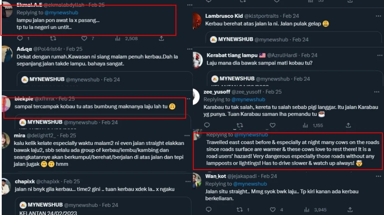384x215 pixels.
Task: Share Ekmal.A.E's tweet via share icon
Action: pyautogui.click(x=161, y=38)
